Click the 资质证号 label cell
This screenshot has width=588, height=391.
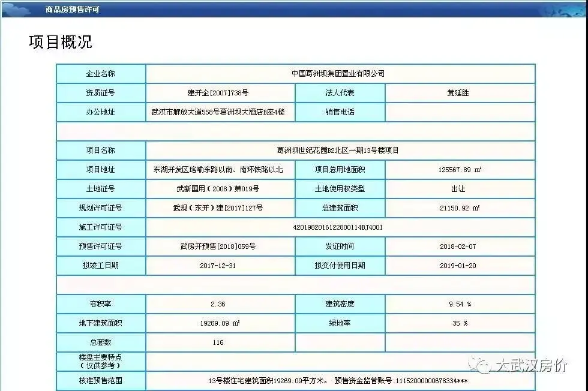pyautogui.click(x=101, y=93)
